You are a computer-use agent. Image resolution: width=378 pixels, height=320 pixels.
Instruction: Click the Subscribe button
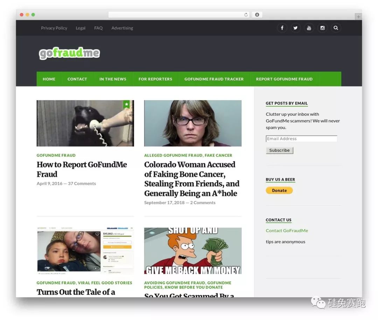(x=279, y=150)
